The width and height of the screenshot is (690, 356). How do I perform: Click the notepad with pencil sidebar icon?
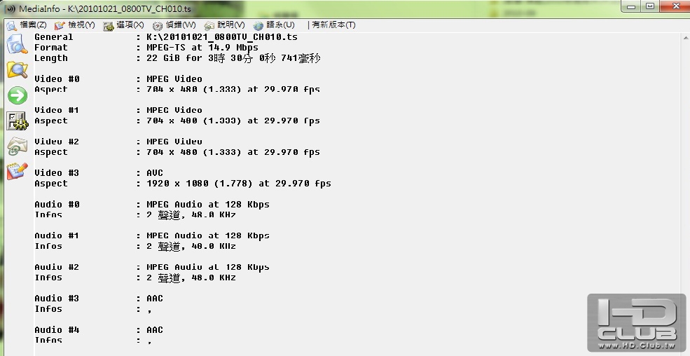[x=17, y=171]
